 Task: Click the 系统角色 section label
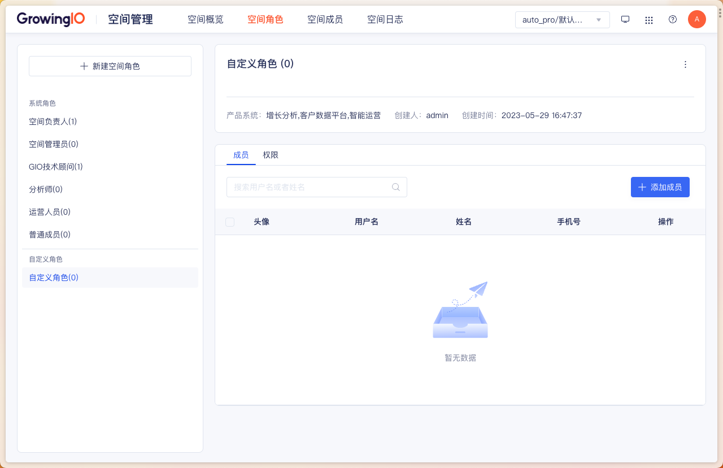[42, 103]
